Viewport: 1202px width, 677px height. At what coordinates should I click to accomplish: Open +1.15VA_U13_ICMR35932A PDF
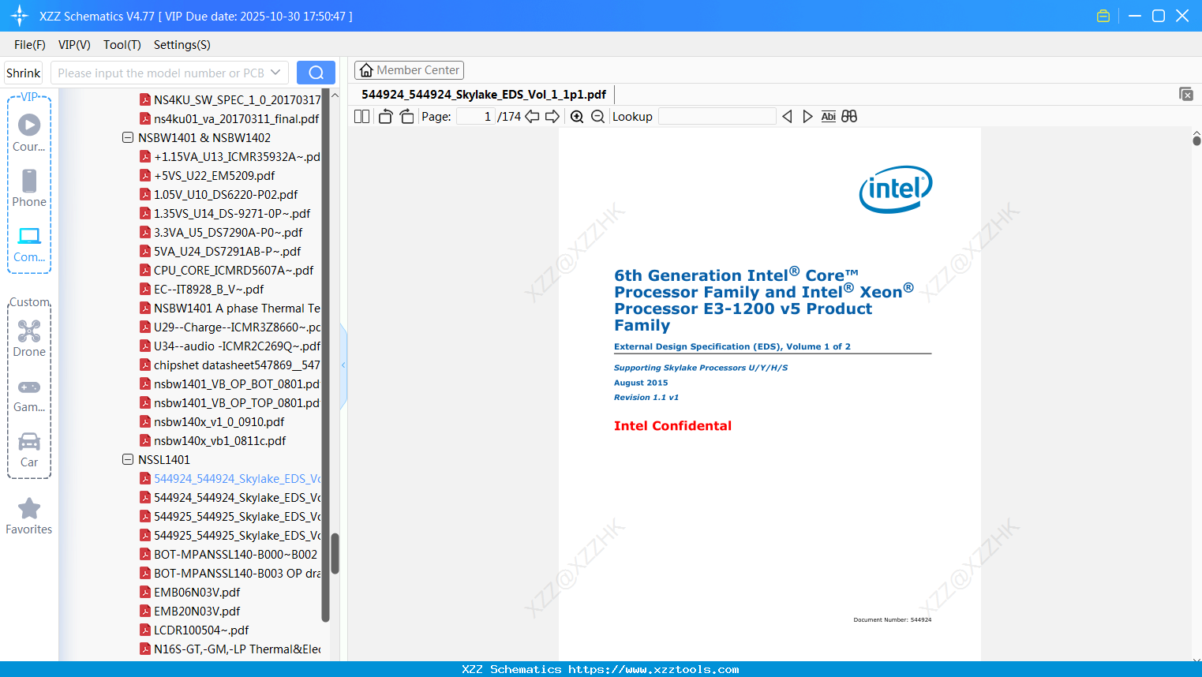pyautogui.click(x=230, y=156)
